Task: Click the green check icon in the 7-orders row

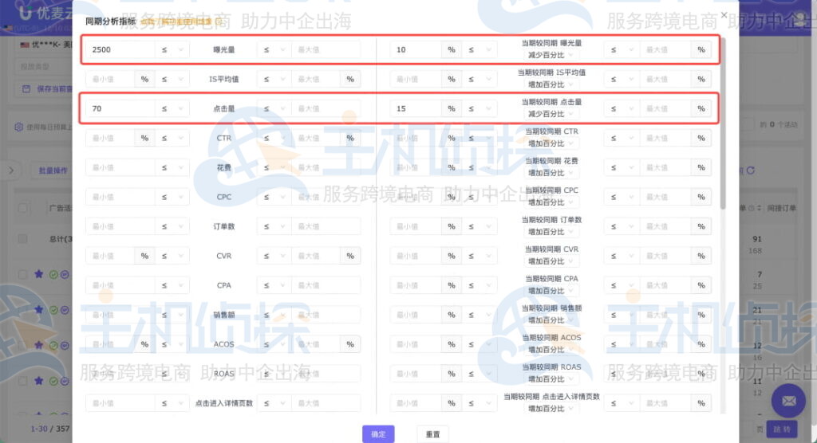Action: point(53,274)
